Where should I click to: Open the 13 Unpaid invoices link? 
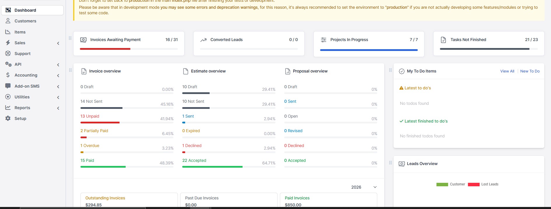tap(90, 116)
